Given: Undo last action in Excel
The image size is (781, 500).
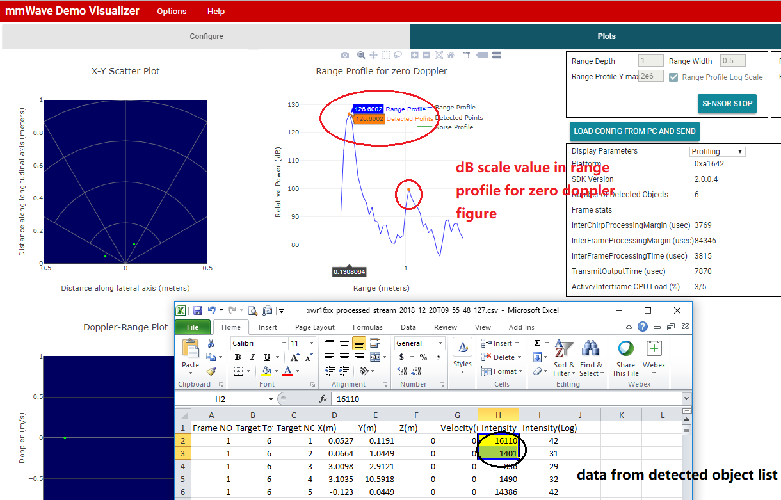Looking at the screenshot, I should point(212,310).
